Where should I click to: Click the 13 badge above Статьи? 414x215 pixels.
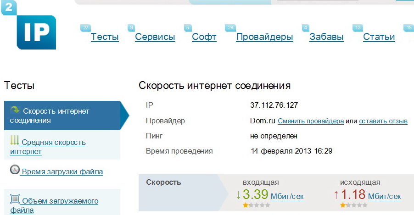[x=358, y=28]
